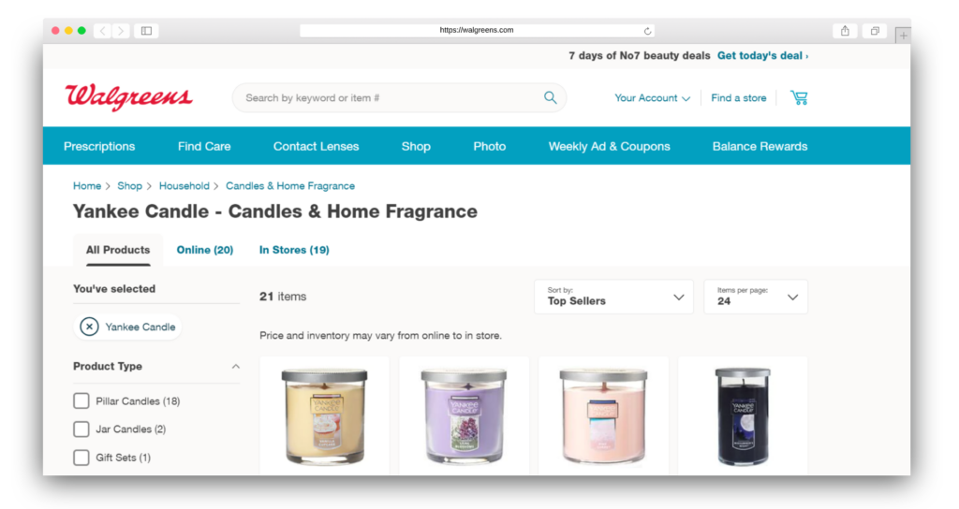Show all tabs overview icon
Image resolution: width=959 pixels, height=509 pixels.
coord(875,31)
